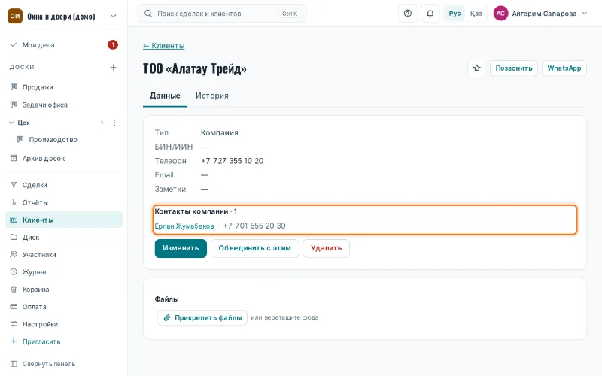Viewport: 602px width, 376px height.
Task: Open Участники in the sidebar
Action: 64,254
